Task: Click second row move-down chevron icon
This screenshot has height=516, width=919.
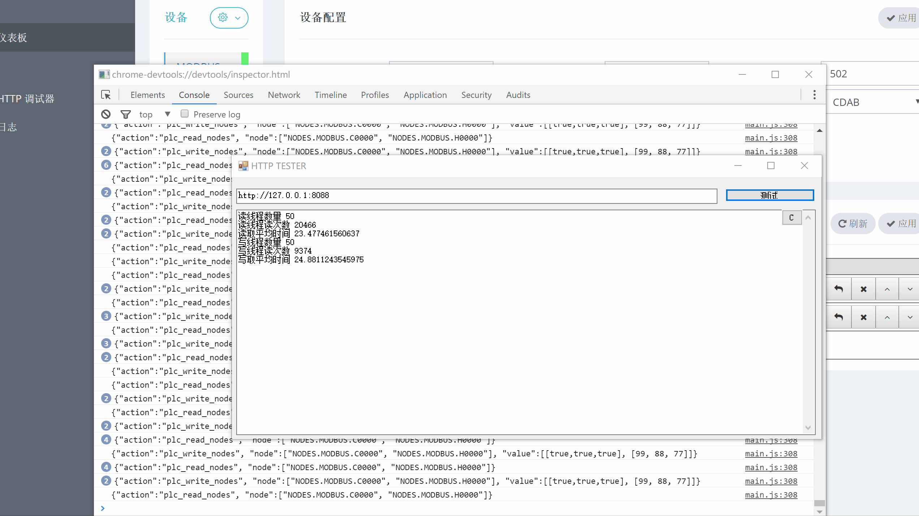Action: click(x=910, y=317)
